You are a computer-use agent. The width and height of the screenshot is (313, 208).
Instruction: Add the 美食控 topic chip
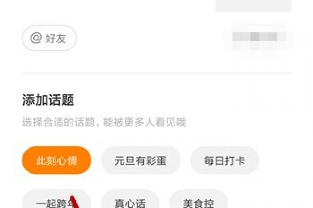(x=198, y=200)
